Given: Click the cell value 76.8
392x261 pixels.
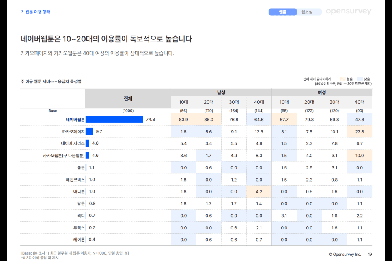Looking at the screenshot, I should [234, 120].
